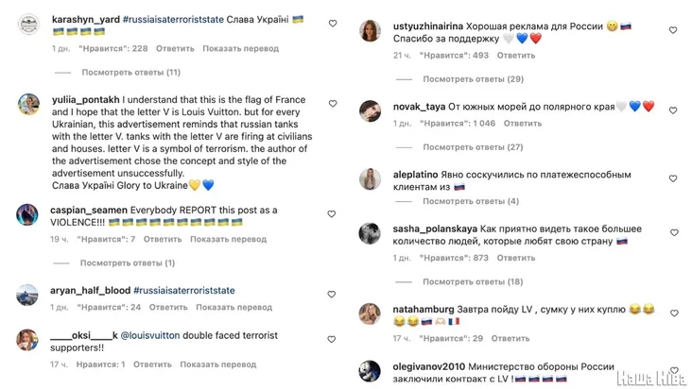Like the caspian_seamen comment
The height and width of the screenshot is (389, 692).
tap(332, 214)
